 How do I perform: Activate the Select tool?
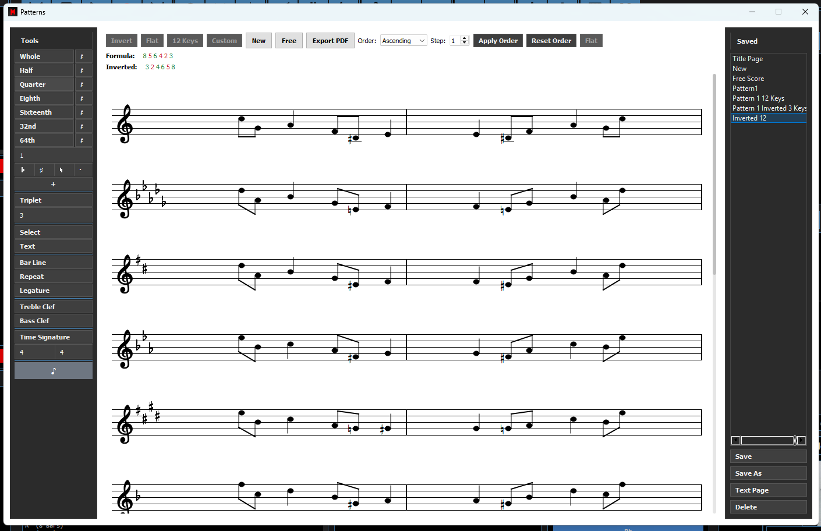[54, 232]
